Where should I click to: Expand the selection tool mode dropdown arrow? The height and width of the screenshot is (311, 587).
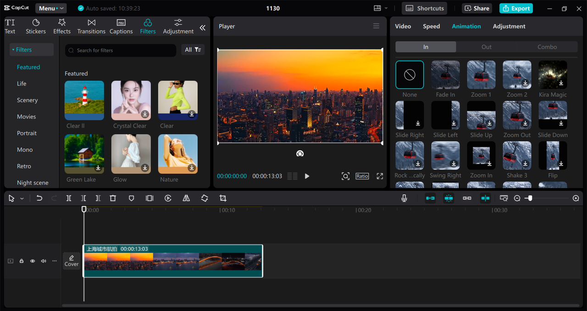point(22,199)
